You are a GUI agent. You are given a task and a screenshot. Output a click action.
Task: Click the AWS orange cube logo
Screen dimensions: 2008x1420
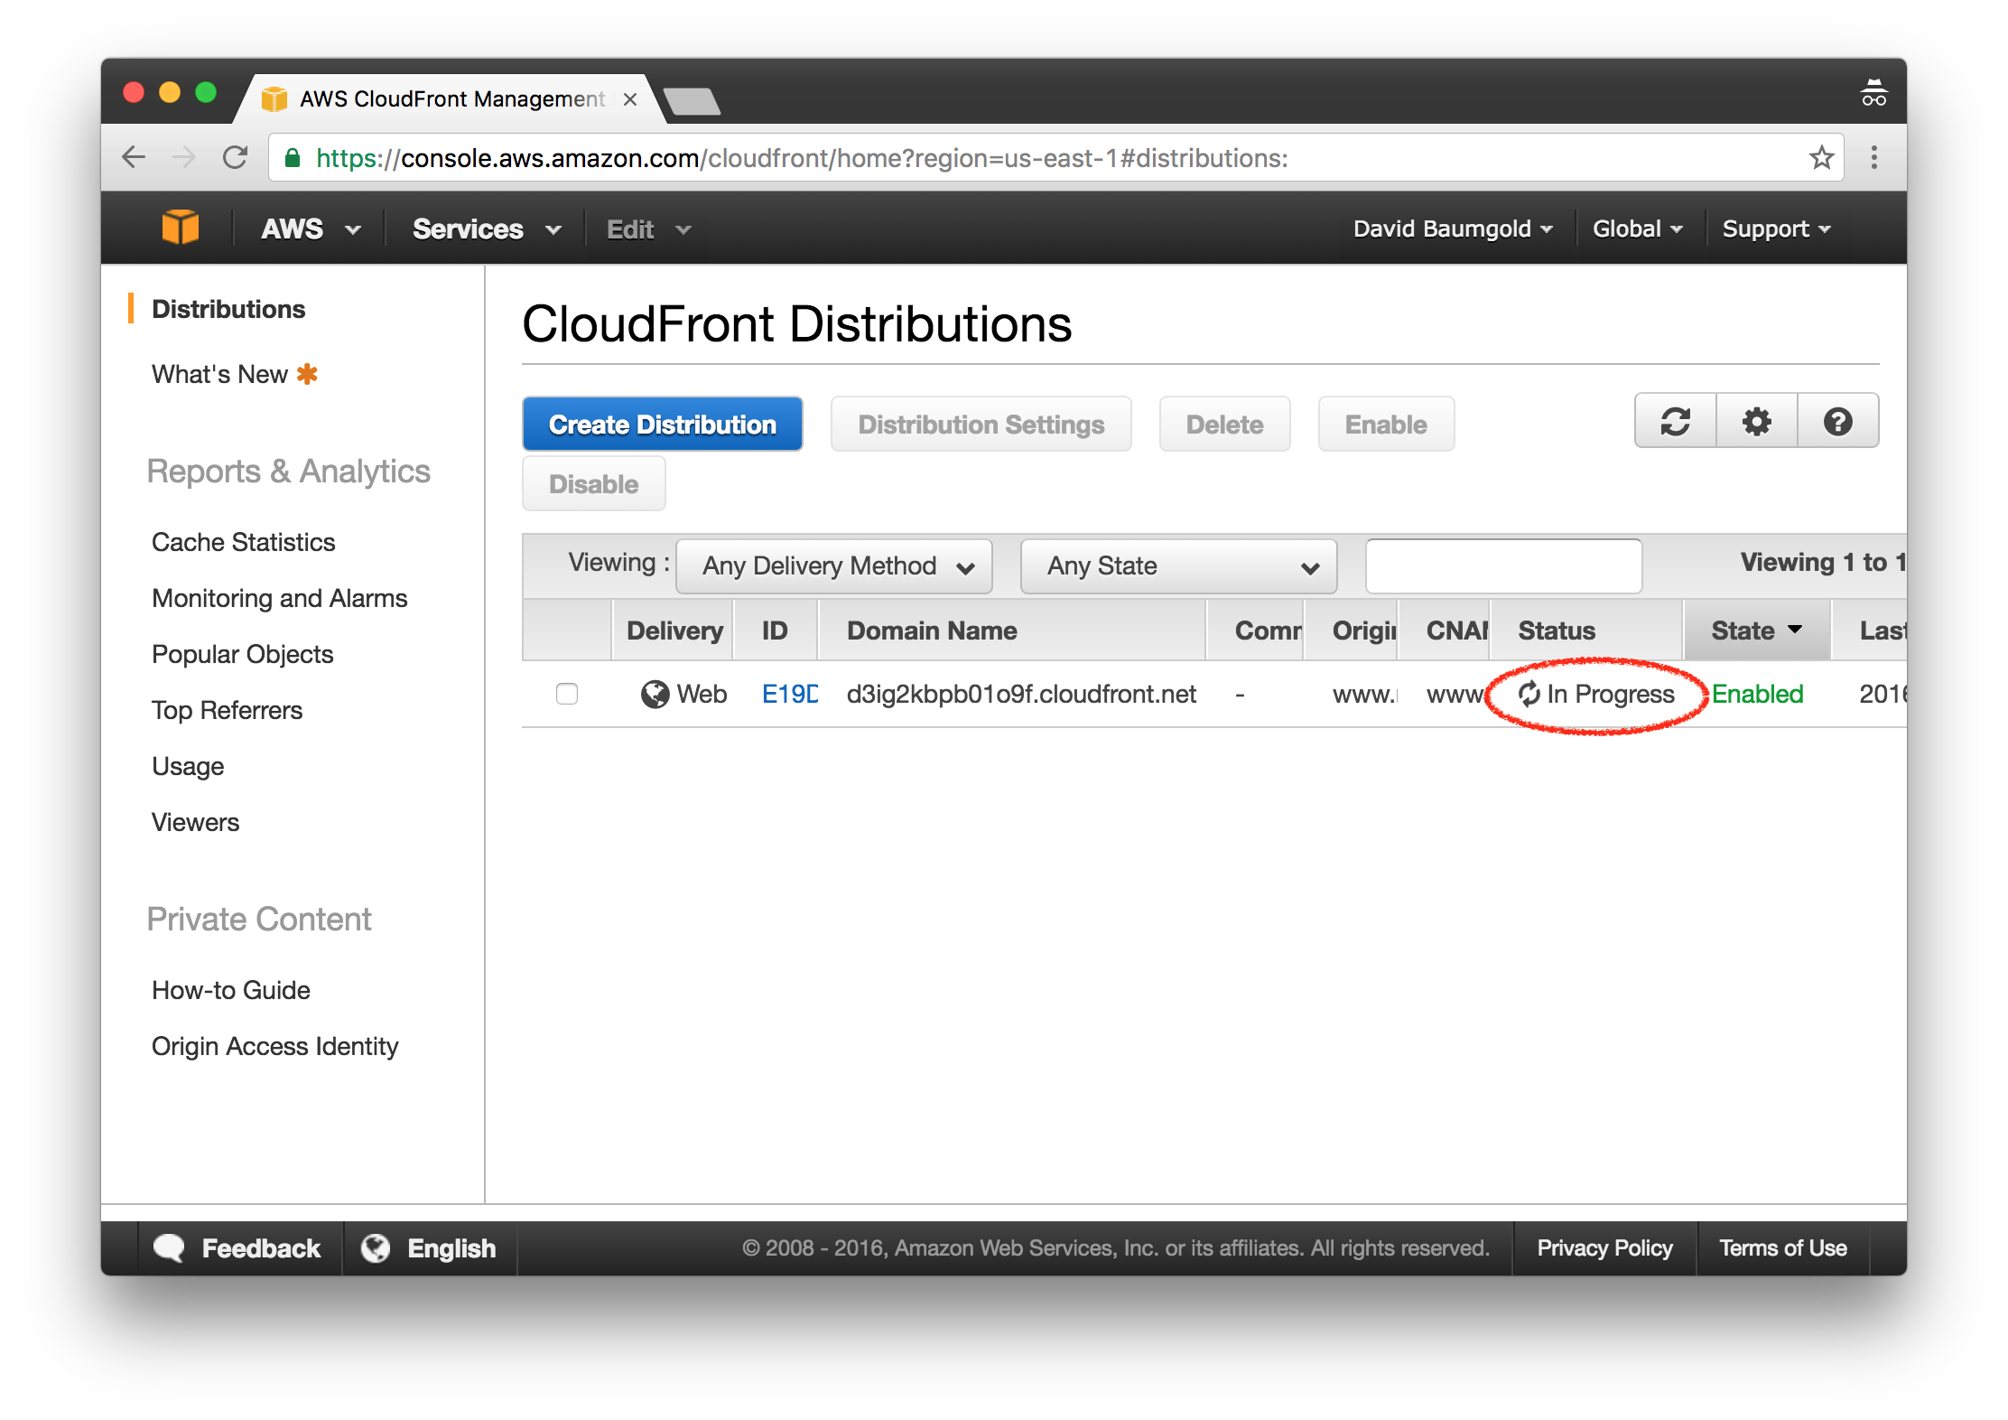180,228
